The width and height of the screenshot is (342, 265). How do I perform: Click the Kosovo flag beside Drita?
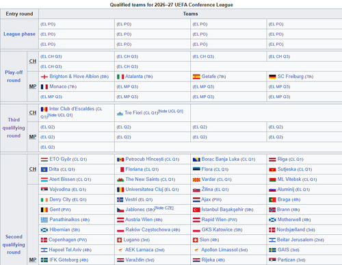pyautogui.click(x=44, y=169)
